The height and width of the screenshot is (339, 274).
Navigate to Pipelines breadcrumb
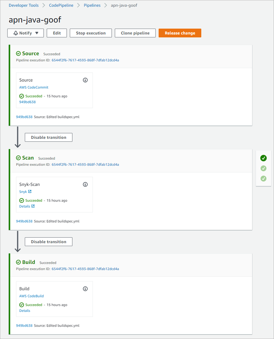(92, 5)
